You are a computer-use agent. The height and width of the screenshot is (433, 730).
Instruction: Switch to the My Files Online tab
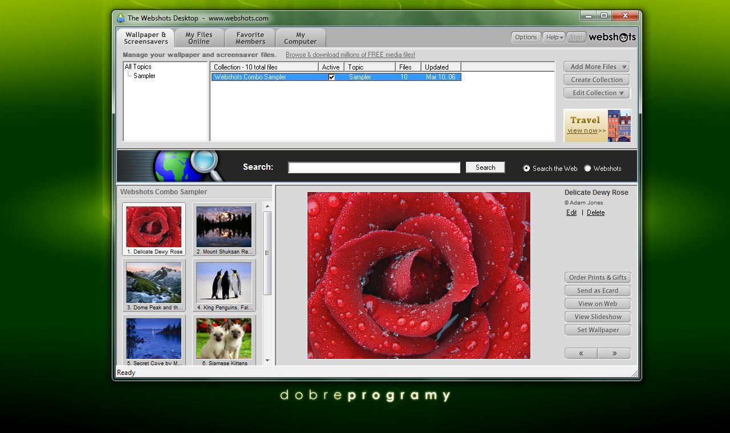tap(199, 38)
